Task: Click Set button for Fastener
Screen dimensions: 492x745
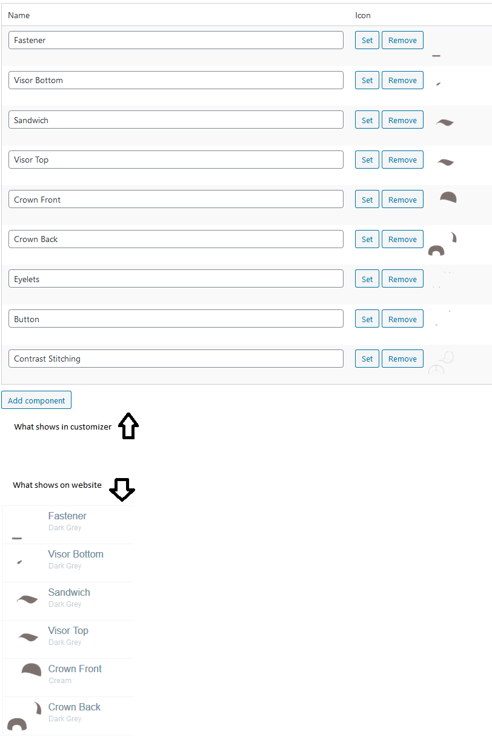Action: [x=367, y=40]
